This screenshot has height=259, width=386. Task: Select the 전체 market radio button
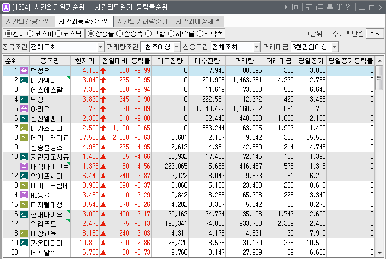click(x=9, y=34)
